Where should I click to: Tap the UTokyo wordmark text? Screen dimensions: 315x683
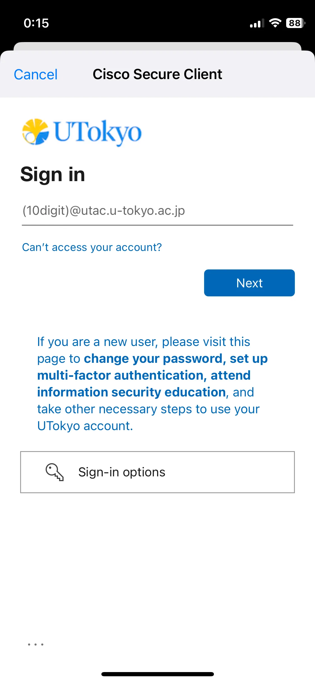tap(98, 132)
